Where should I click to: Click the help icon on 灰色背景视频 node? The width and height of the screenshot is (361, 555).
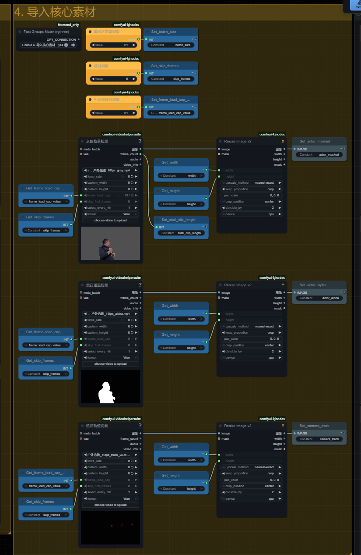click(140, 141)
